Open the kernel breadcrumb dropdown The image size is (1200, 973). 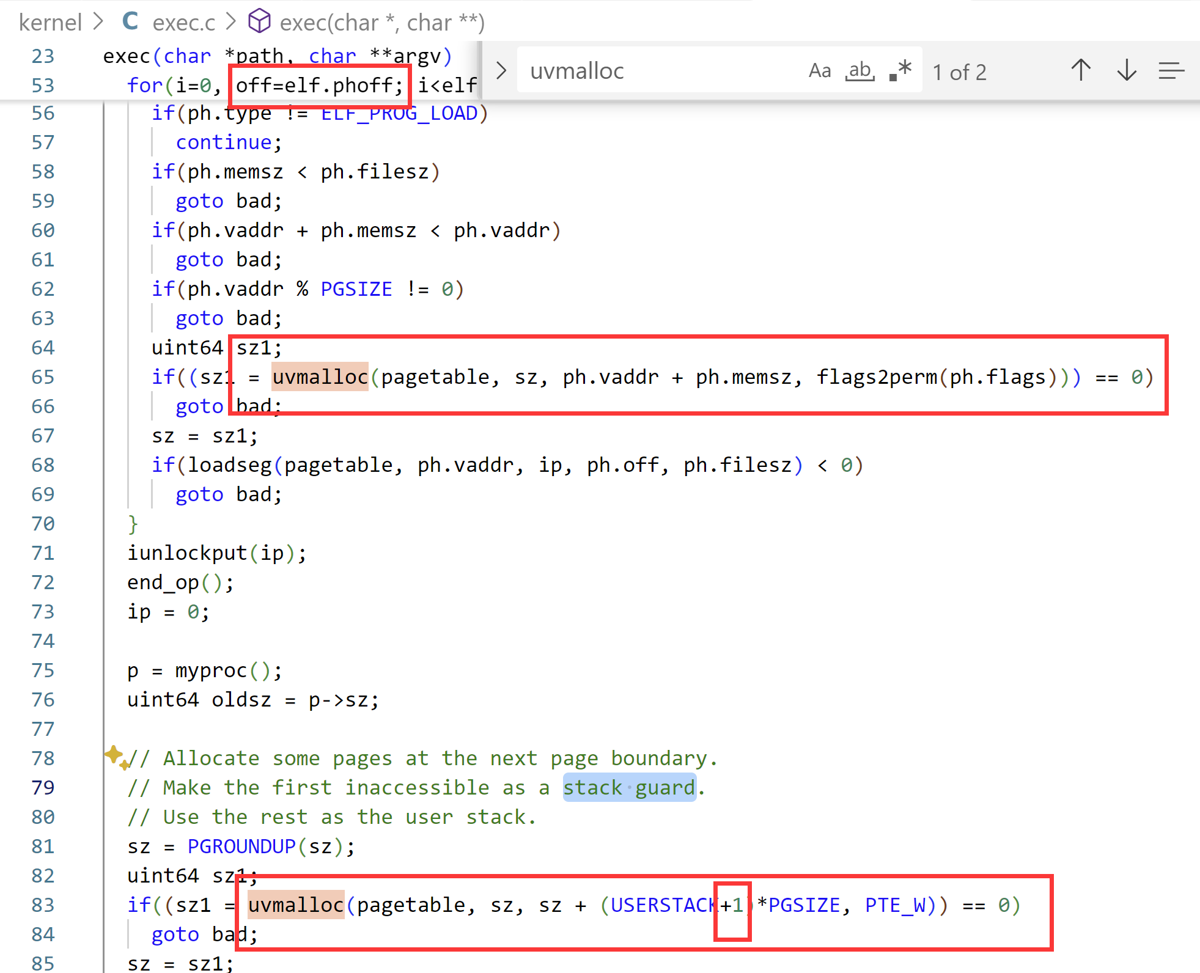51,22
